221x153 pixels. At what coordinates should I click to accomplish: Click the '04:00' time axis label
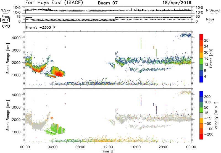point(52,147)
